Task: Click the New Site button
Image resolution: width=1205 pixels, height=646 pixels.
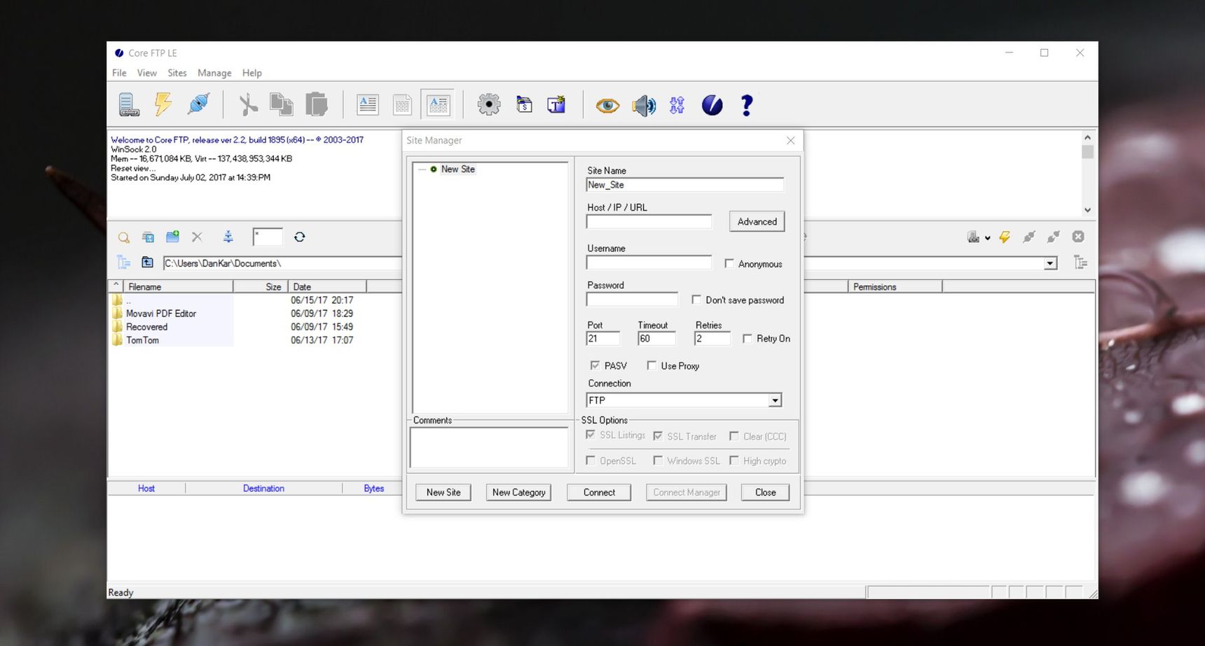Action: (x=443, y=492)
